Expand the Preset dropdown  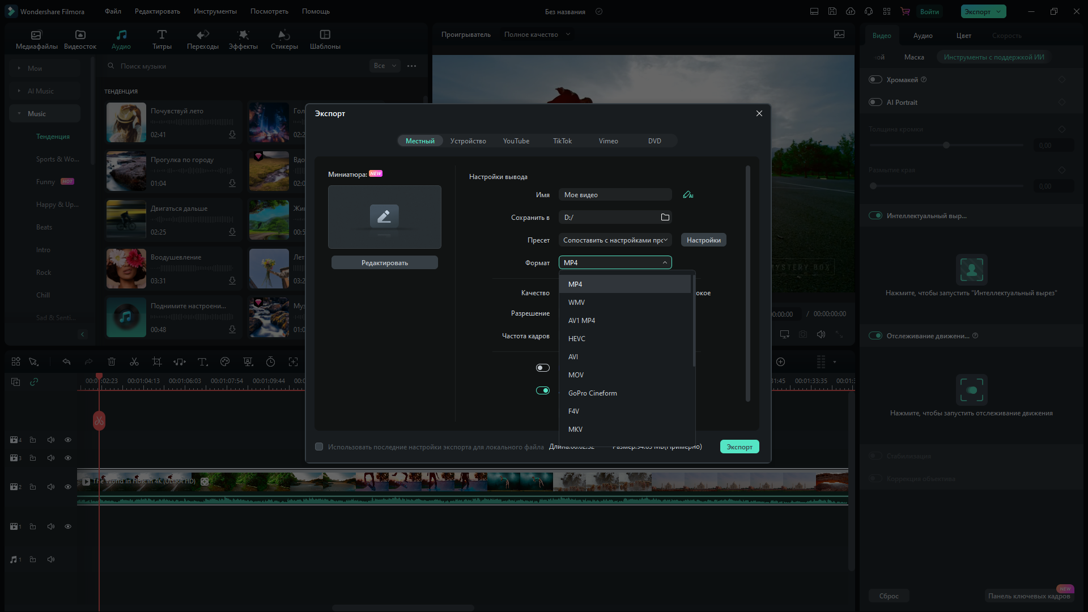(615, 240)
